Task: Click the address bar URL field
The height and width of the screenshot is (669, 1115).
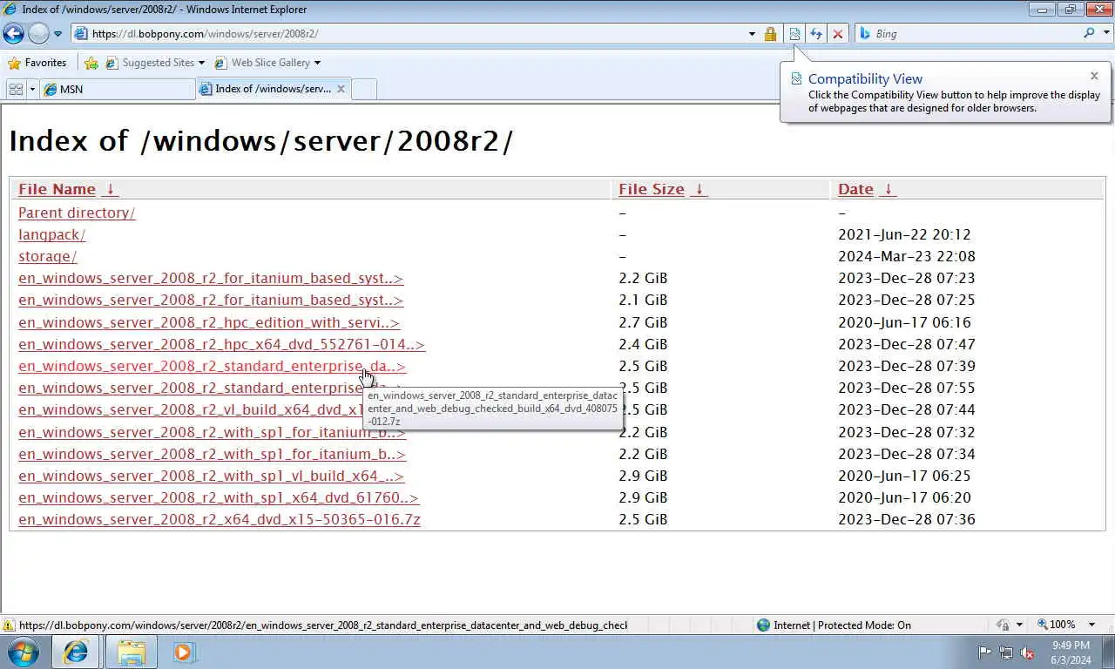Action: coord(408,34)
